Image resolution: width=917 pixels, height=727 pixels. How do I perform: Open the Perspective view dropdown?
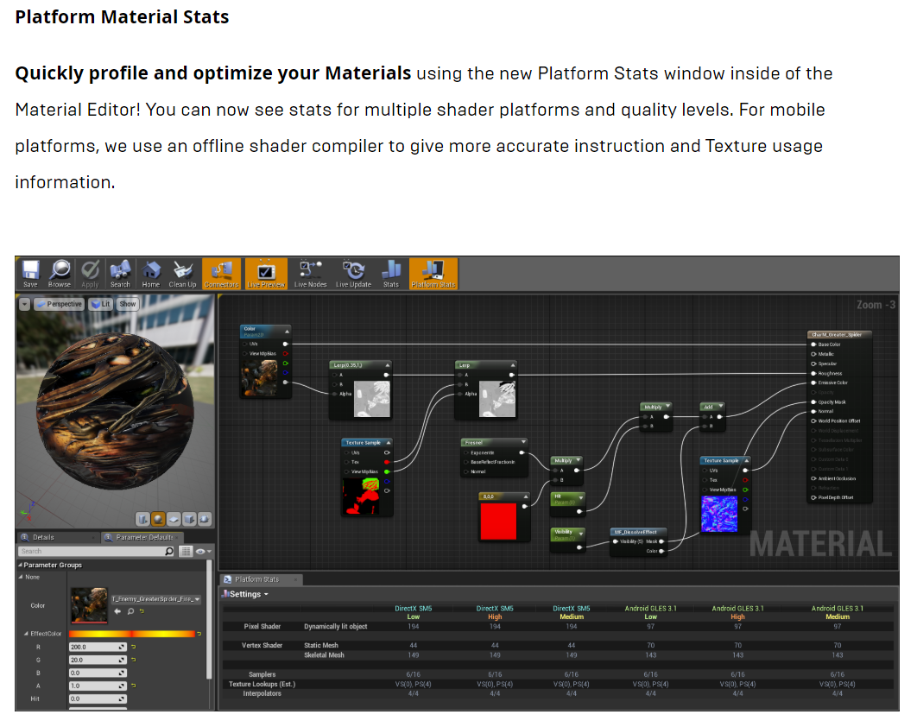(62, 303)
